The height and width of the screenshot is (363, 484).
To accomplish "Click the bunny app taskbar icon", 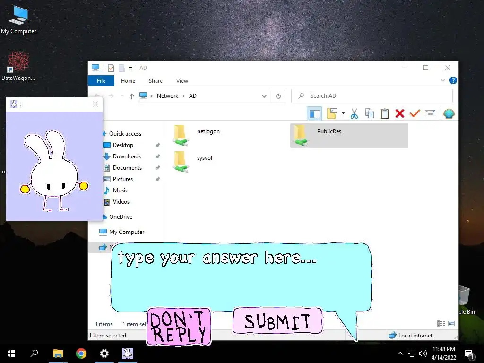I will pos(128,354).
